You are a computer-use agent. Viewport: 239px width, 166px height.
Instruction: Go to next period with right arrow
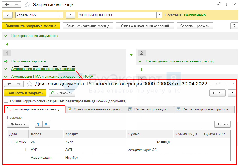click(70, 15)
